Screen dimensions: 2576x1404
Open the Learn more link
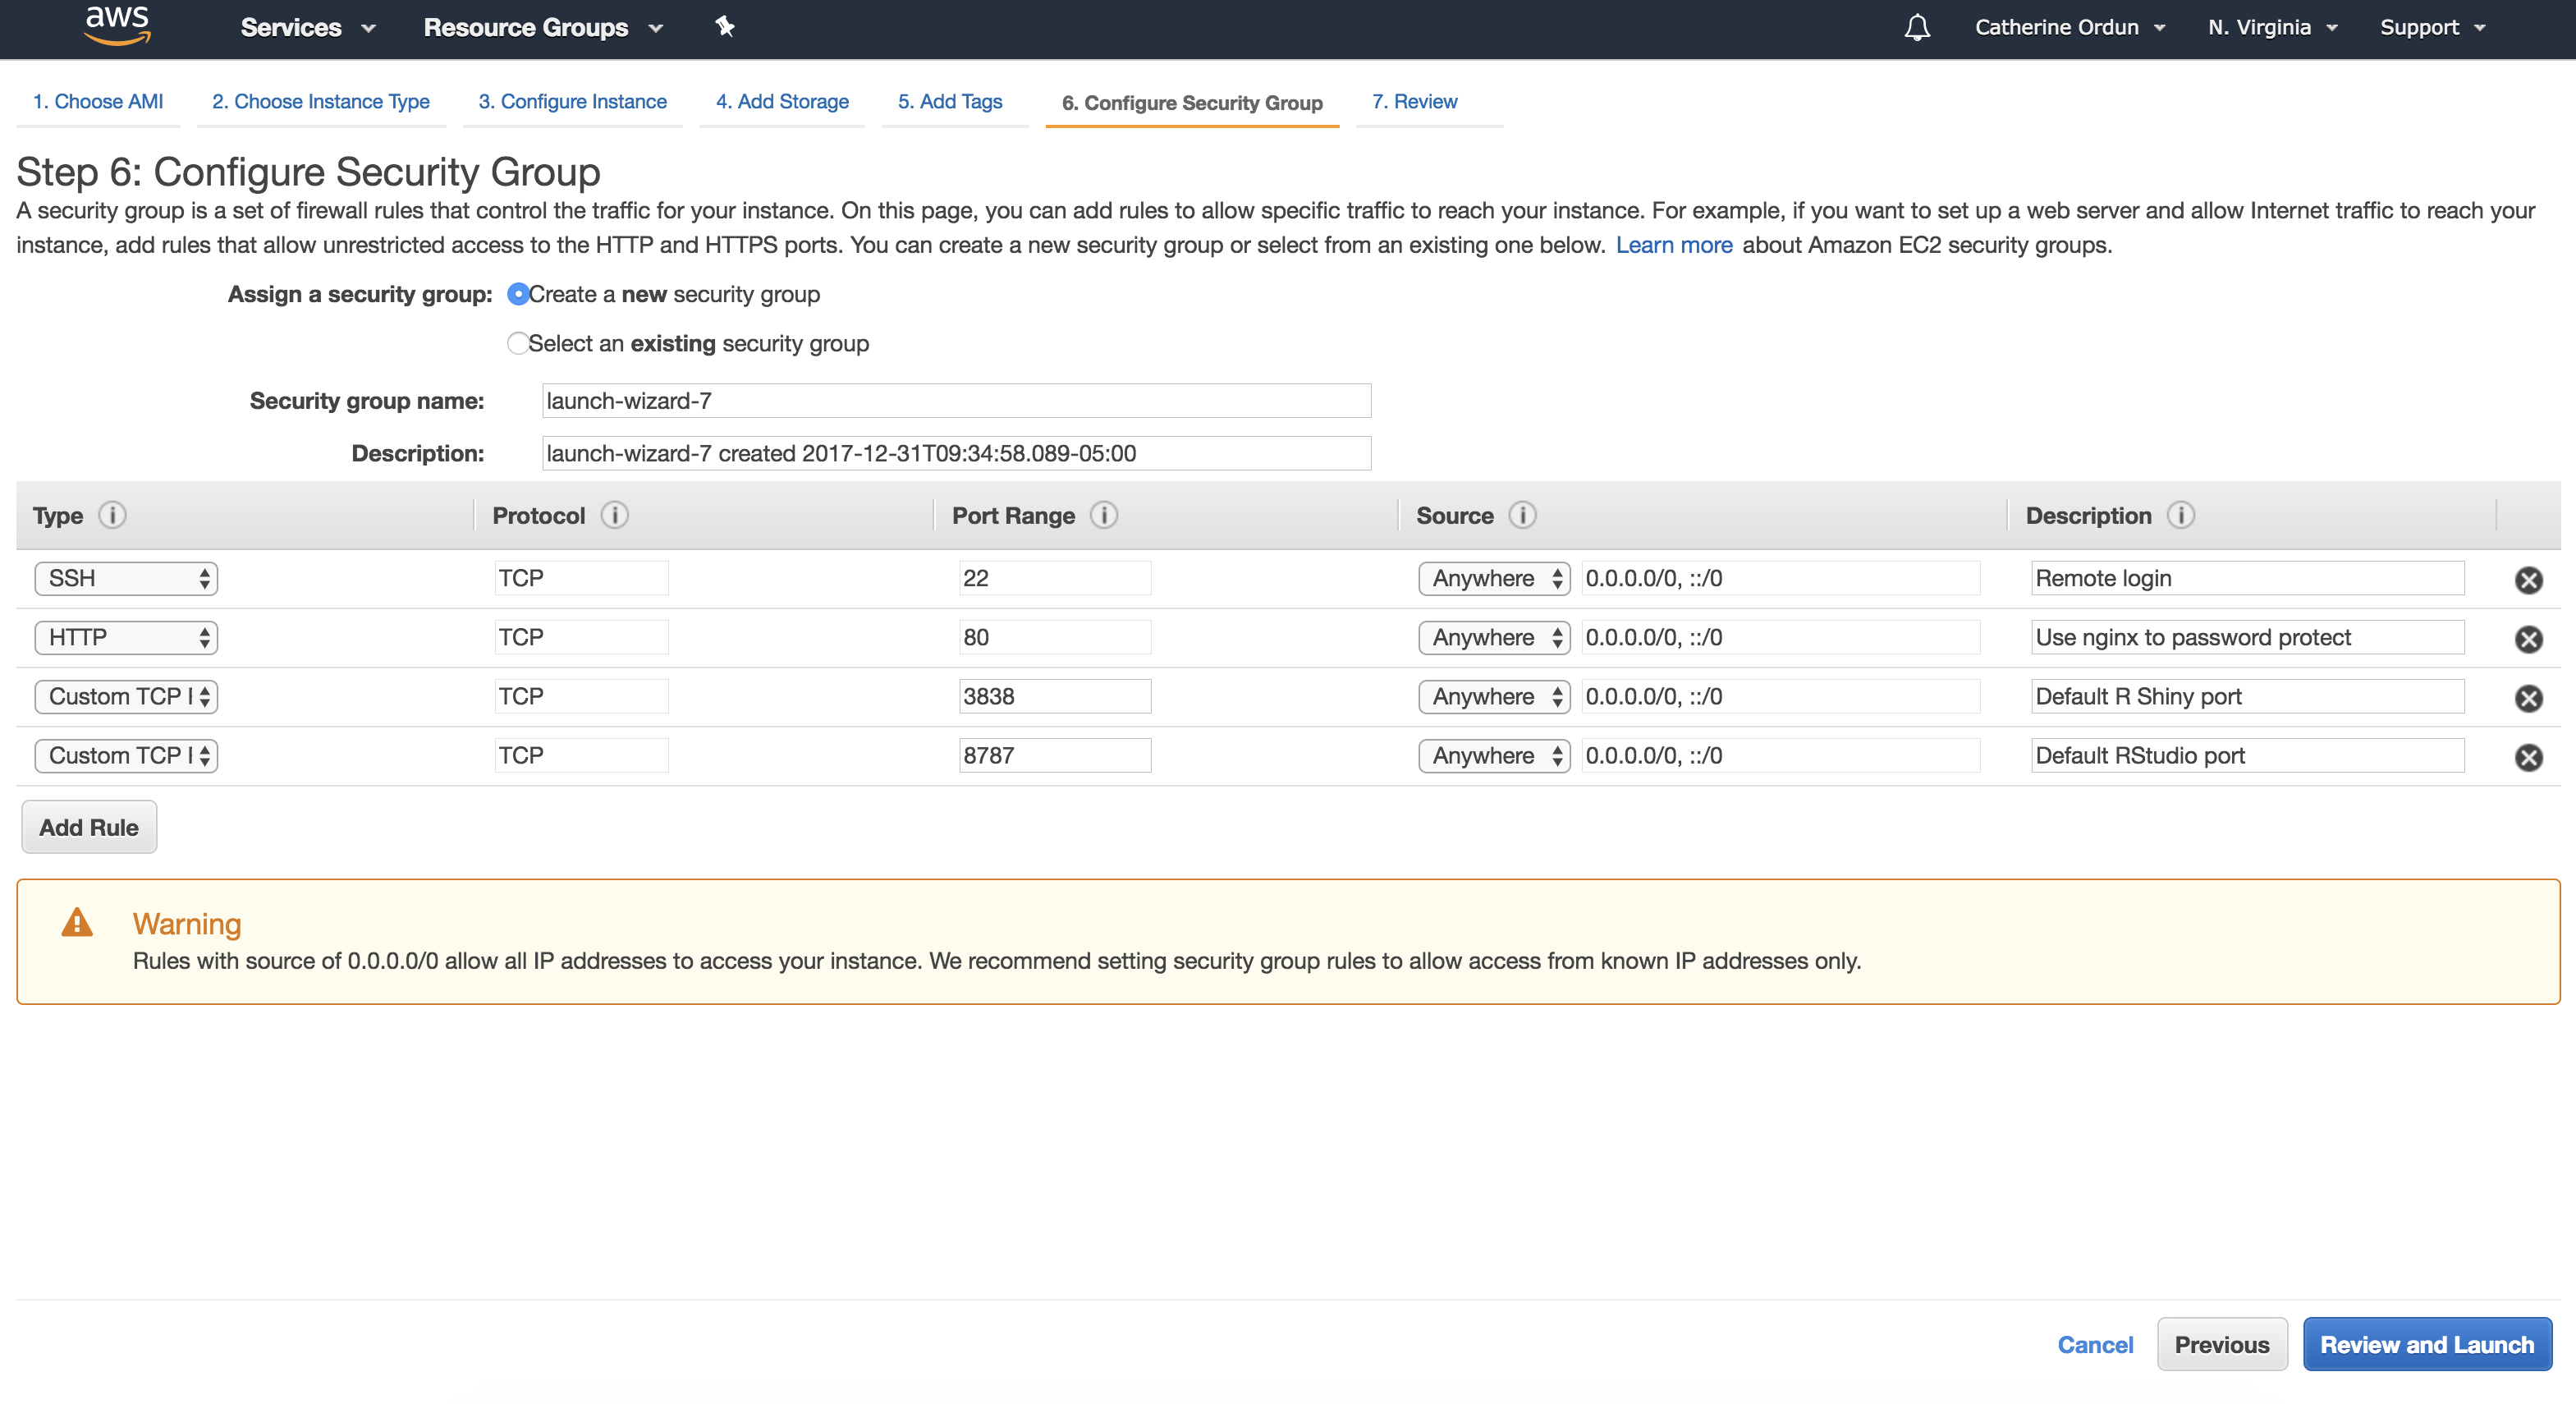click(1673, 245)
